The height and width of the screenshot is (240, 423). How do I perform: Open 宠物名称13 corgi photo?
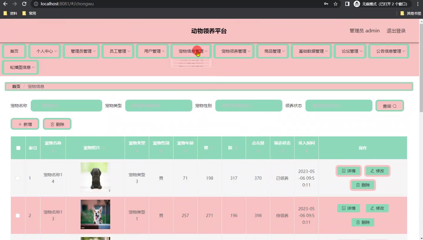95,214
